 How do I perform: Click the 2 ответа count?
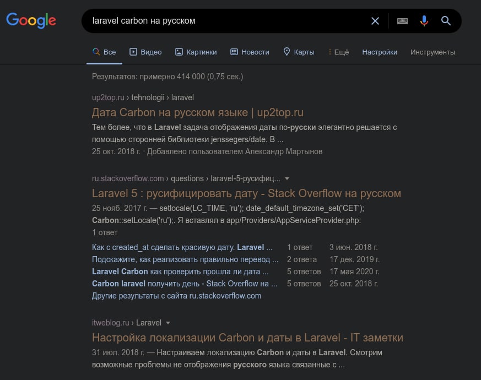(x=302, y=259)
